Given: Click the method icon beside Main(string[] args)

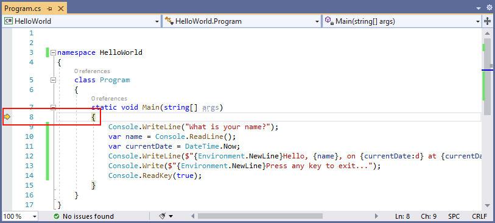Looking at the screenshot, I should click(x=329, y=21).
